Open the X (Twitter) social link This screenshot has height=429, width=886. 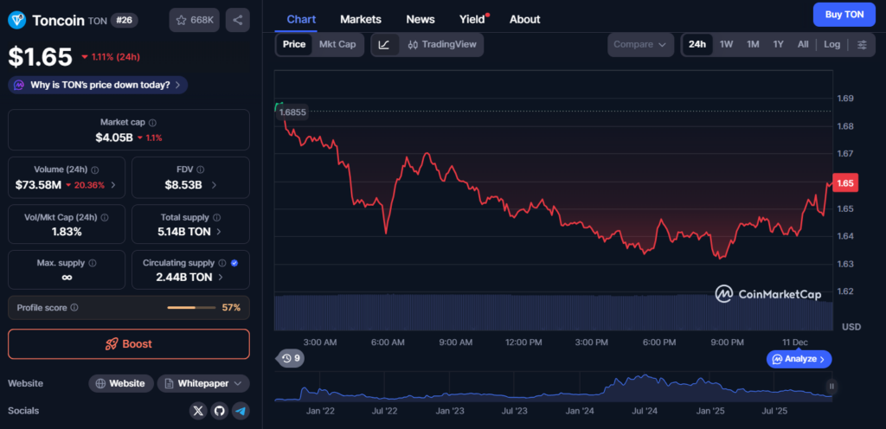pos(198,411)
